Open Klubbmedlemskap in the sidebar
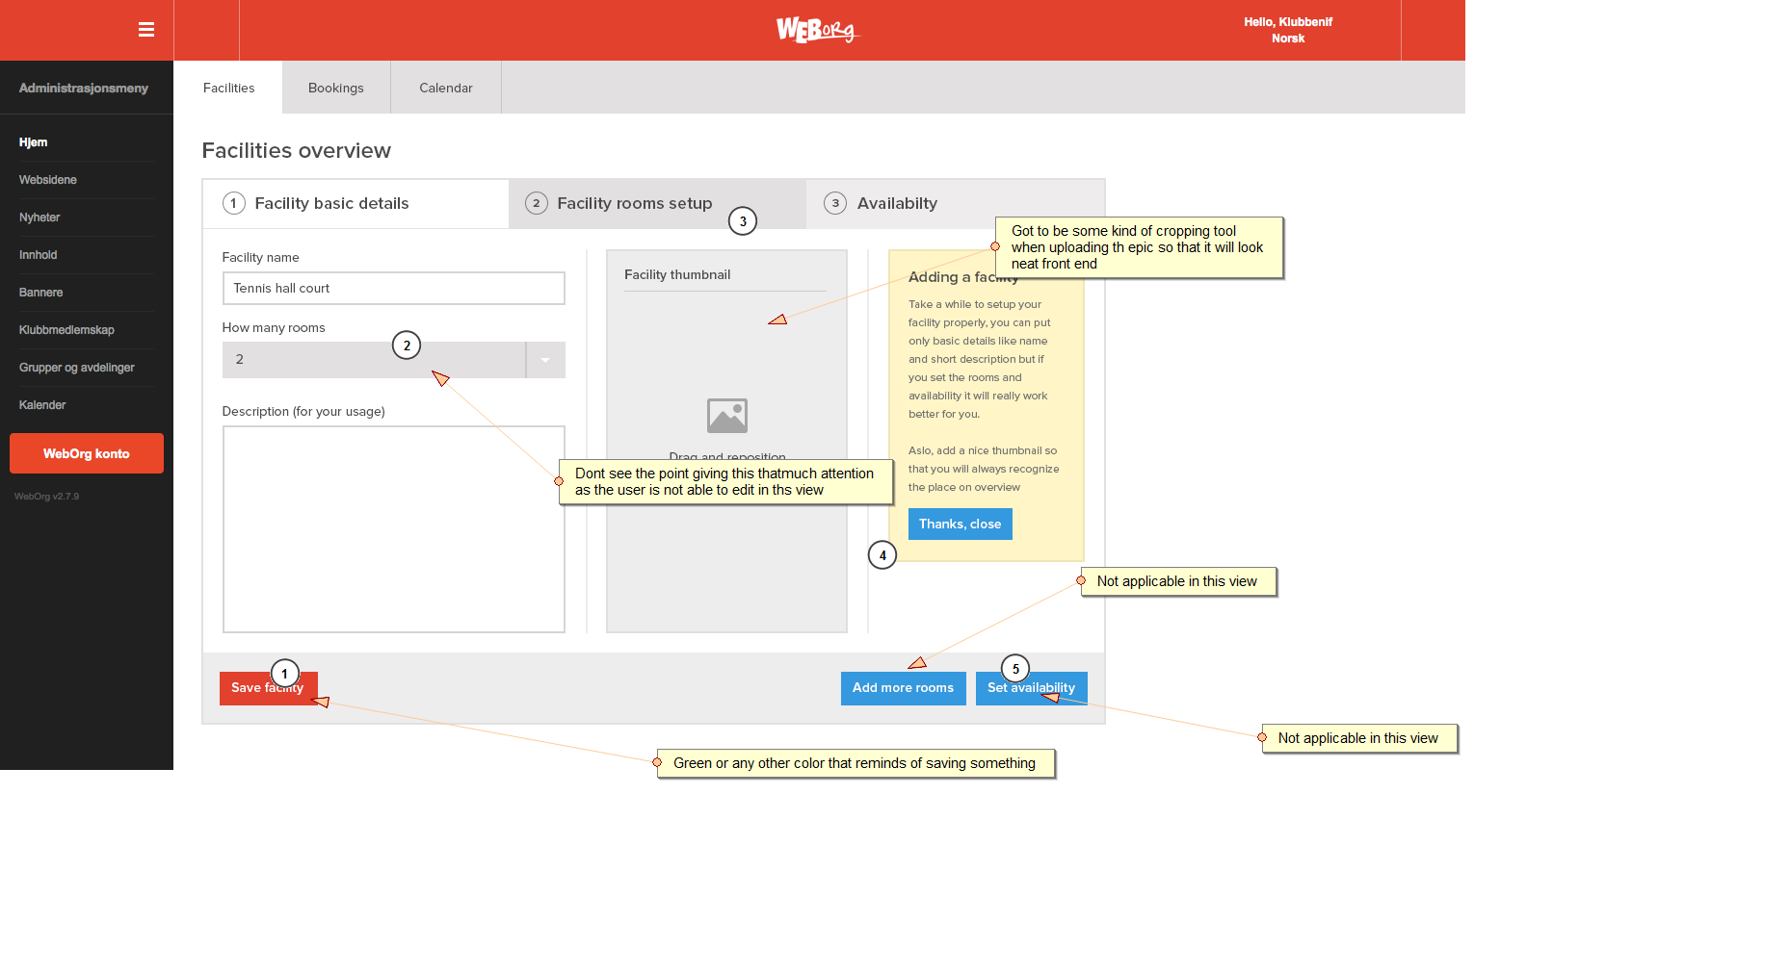Image resolution: width=1790 pixels, height=973 pixels. pyautogui.click(x=66, y=330)
